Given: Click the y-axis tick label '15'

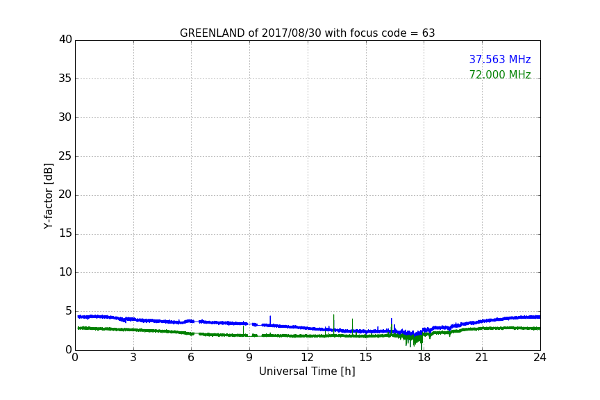Looking at the screenshot, I should (x=65, y=233).
